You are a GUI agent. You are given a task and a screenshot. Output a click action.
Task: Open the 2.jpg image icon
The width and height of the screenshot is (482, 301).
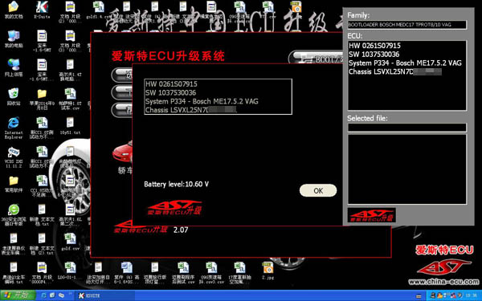268,271
